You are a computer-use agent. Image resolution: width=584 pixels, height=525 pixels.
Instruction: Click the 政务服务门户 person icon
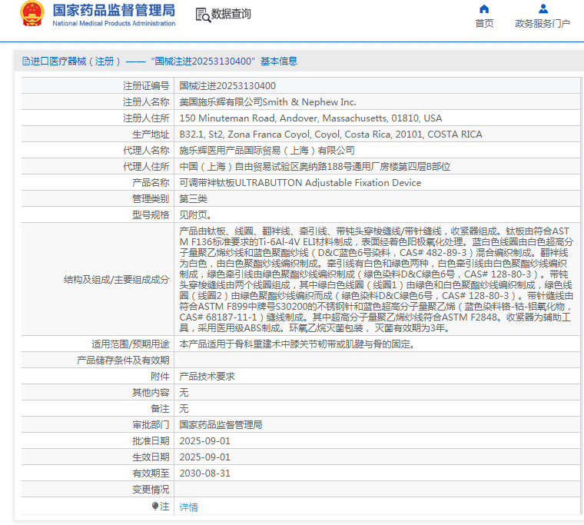[543, 9]
